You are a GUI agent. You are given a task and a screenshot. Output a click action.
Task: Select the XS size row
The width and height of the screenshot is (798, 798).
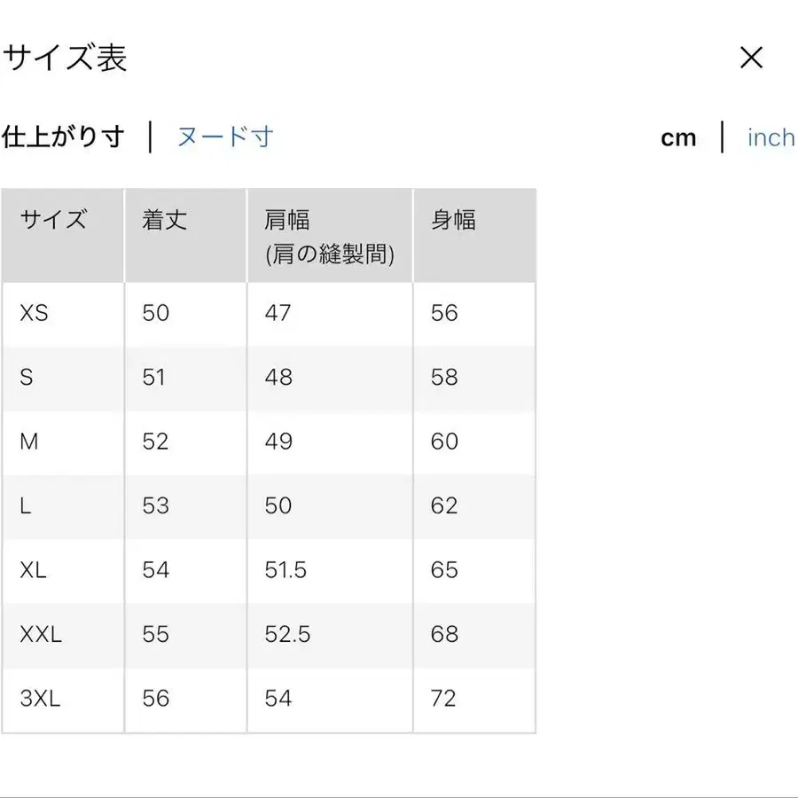[x=62, y=313]
